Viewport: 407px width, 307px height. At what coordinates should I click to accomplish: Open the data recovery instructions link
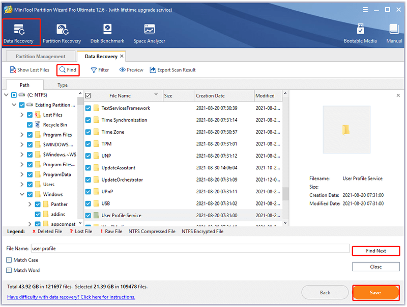point(71,297)
